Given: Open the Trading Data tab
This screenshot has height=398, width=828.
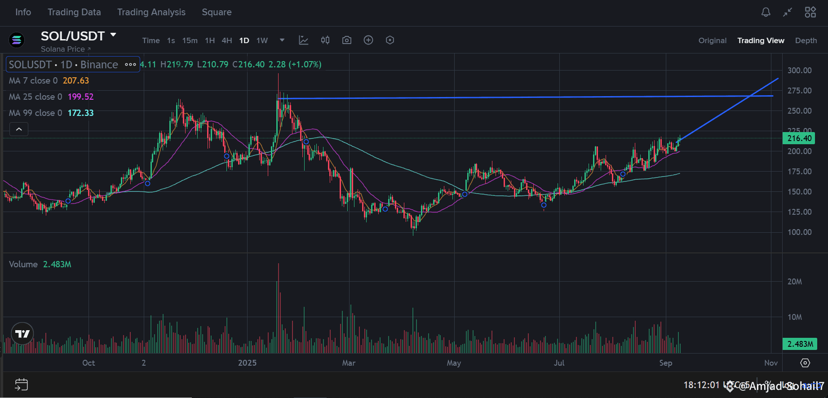Looking at the screenshot, I should point(74,12).
